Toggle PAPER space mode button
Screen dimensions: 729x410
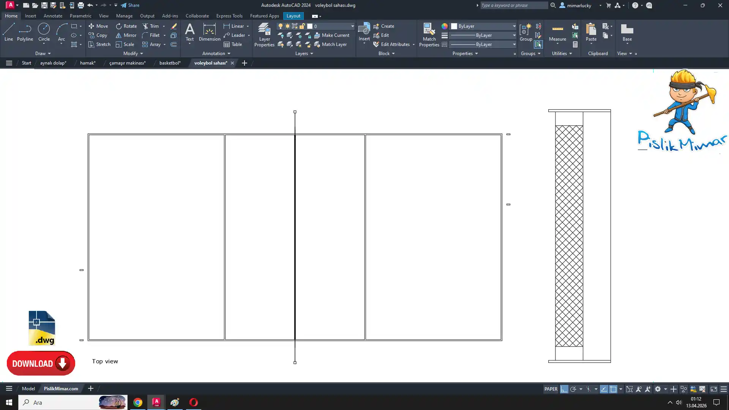pyautogui.click(x=551, y=389)
